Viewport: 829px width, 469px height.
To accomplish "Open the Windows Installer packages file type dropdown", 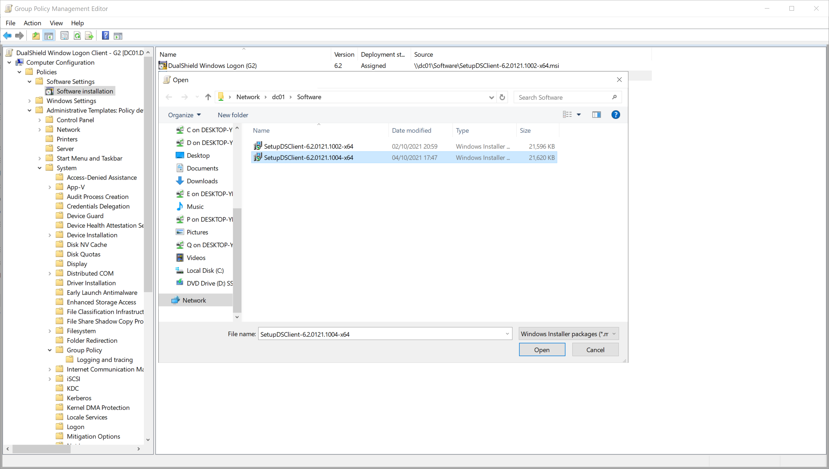I will [x=568, y=334].
